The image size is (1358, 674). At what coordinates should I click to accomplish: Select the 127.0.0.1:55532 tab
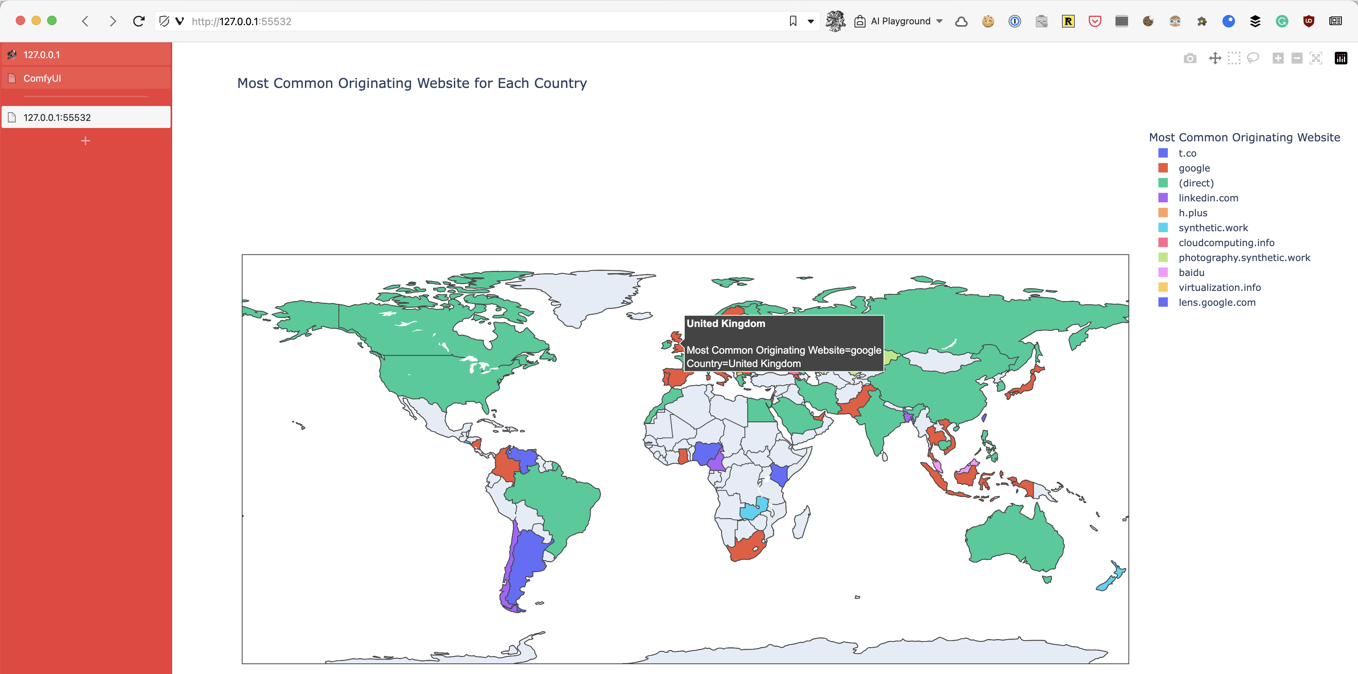(86, 117)
